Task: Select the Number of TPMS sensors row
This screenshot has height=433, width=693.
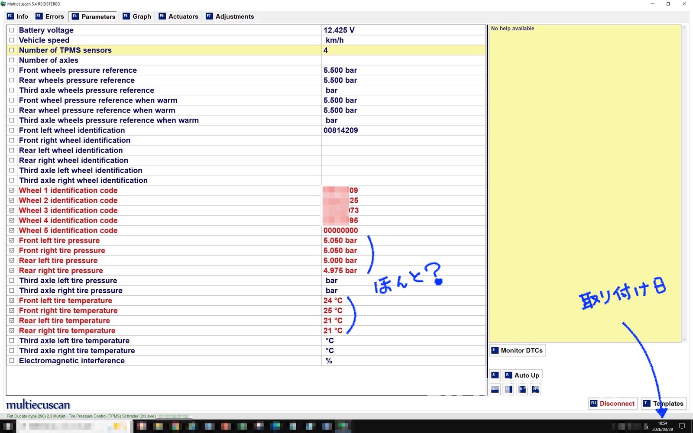Action: [x=169, y=50]
